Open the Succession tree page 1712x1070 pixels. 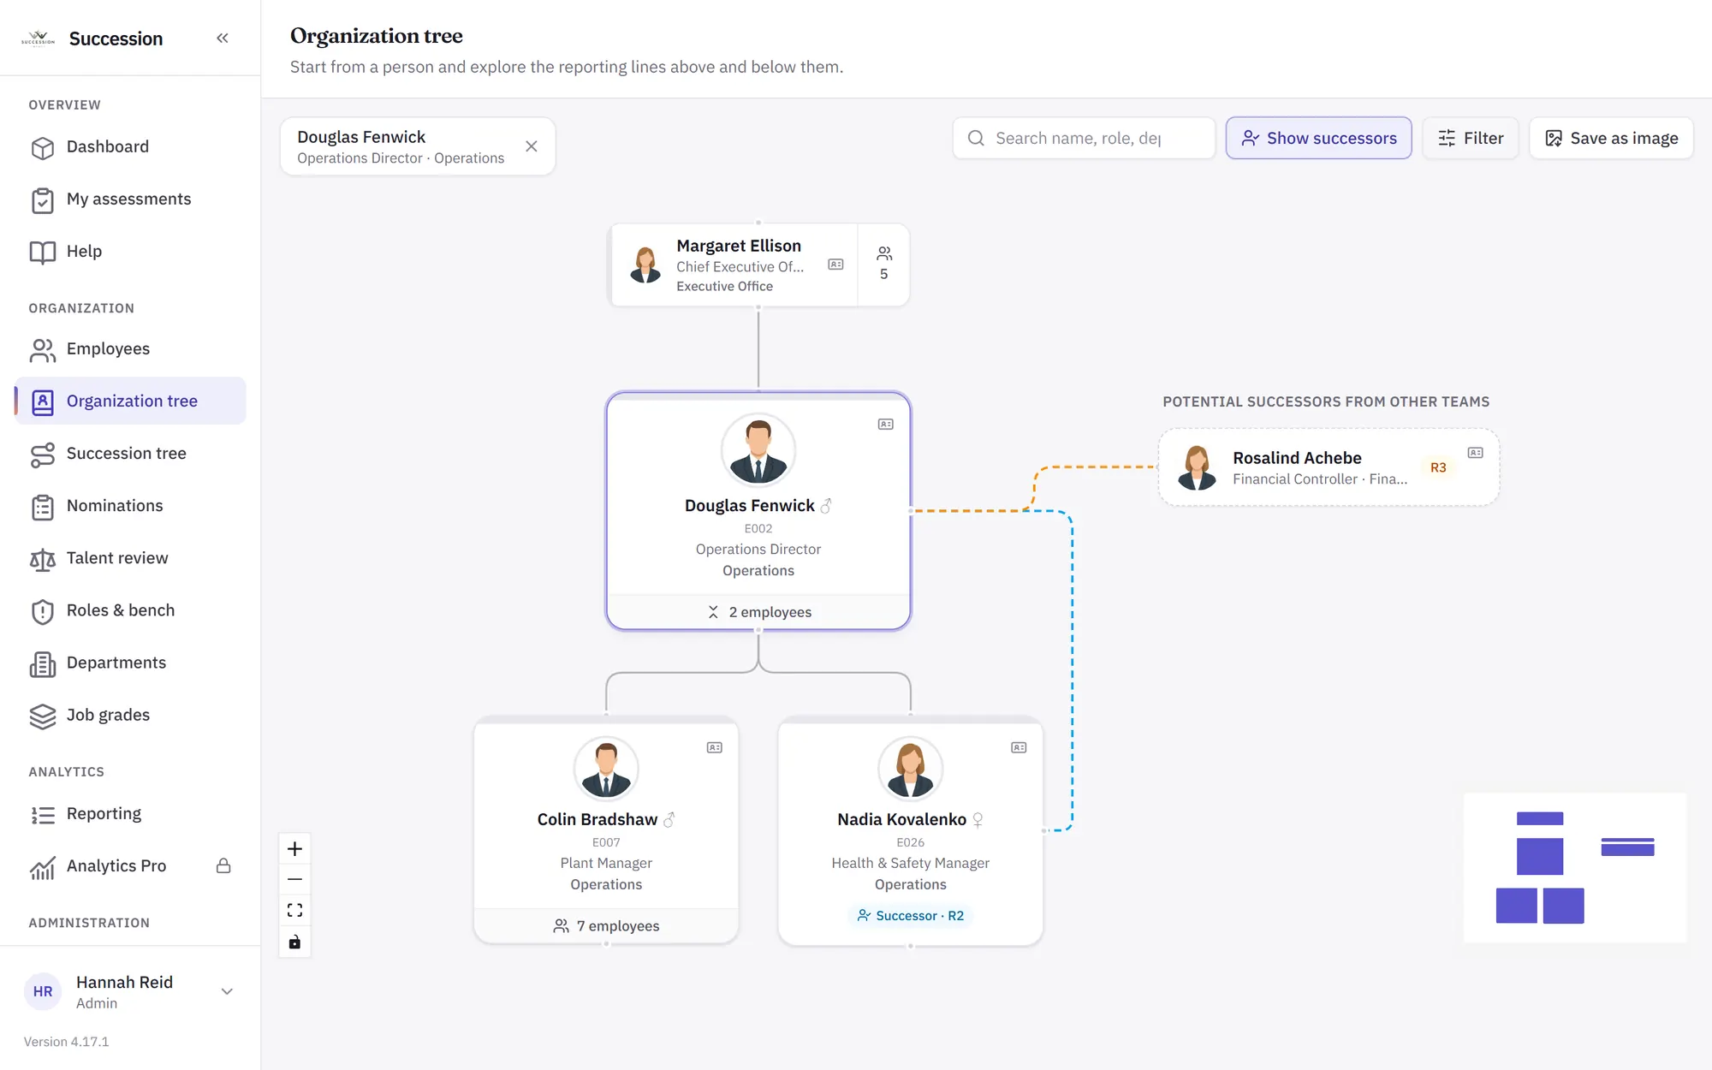coord(130,454)
